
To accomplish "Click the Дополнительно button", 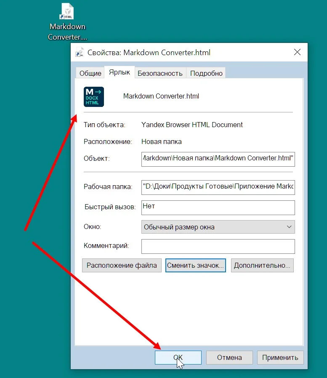I will click(262, 266).
